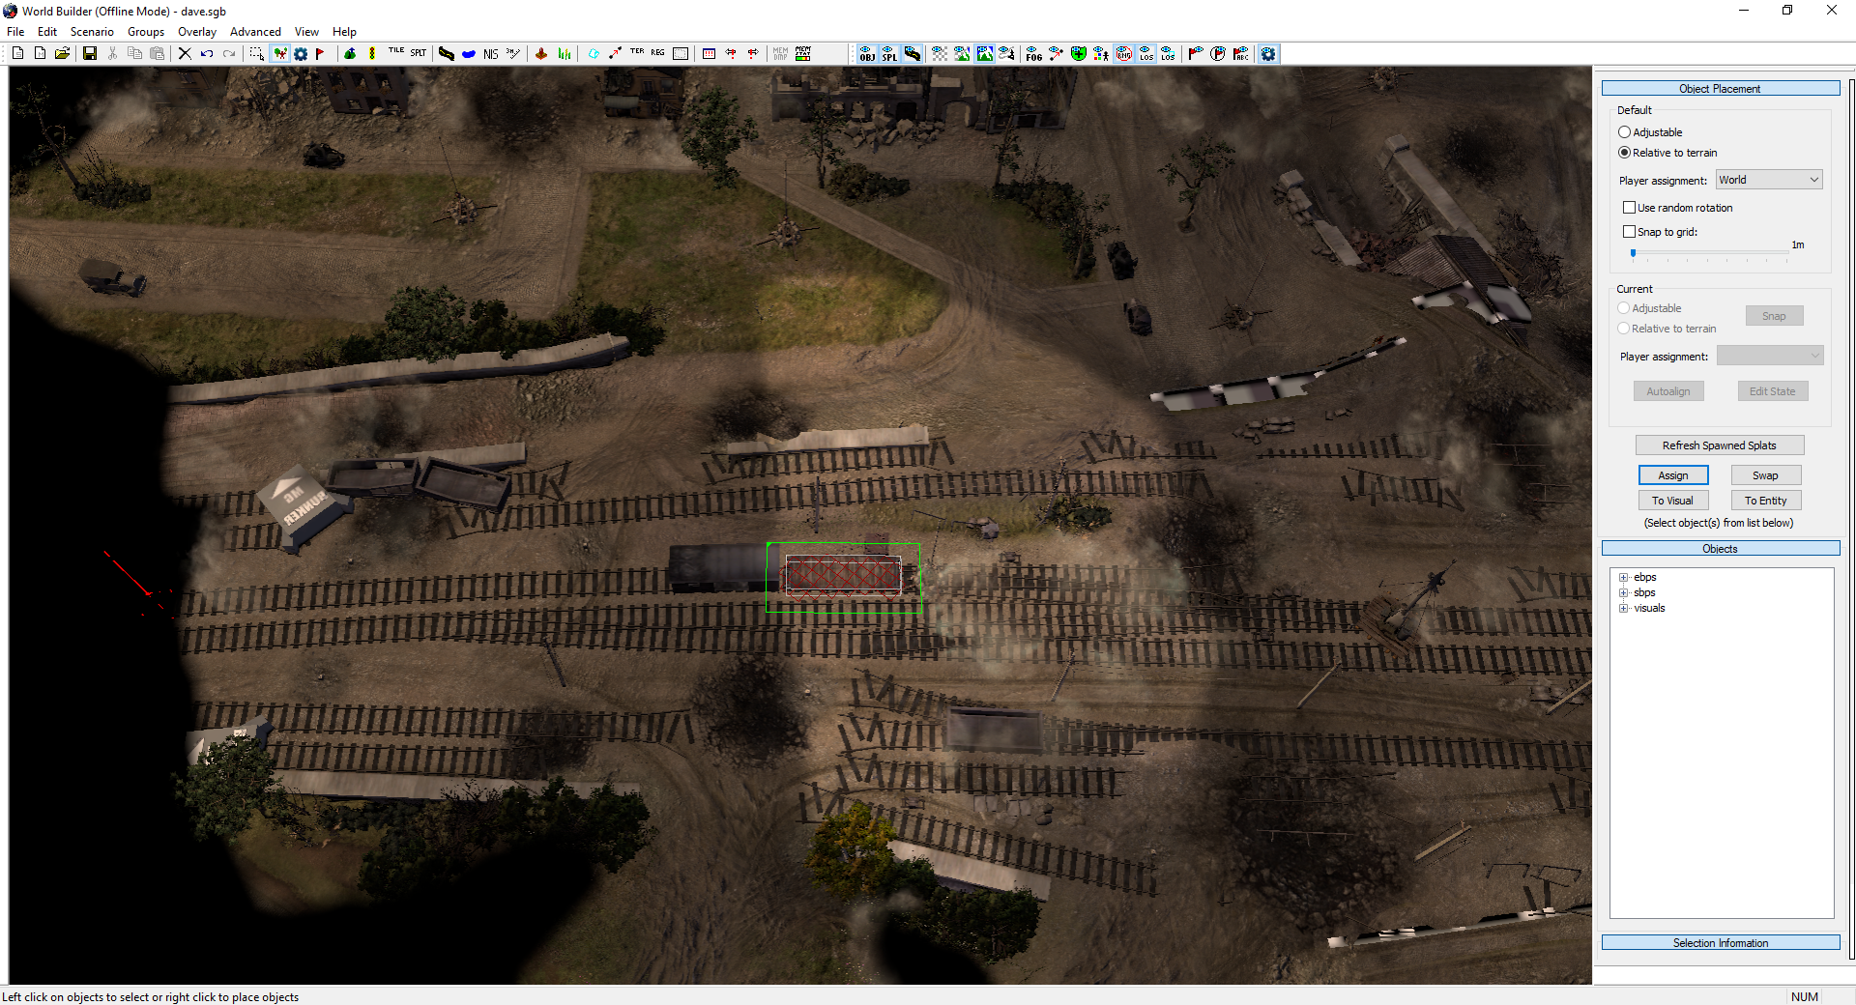1856x1005 pixels.
Task: Open the Current Player assignment dropdown
Action: point(1769,356)
